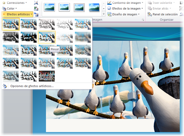
Task: Apply the blur artistic effect thumbnail
Action: point(83,37)
